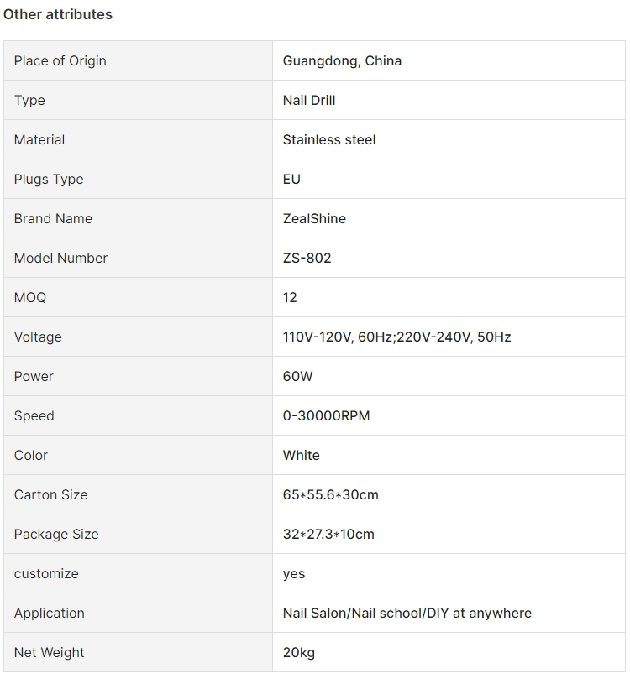Image resolution: width=630 pixels, height=679 pixels.
Task: Select the '20kg' net weight value
Action: (x=299, y=652)
